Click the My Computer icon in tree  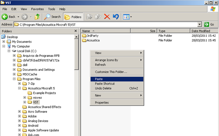tap(9, 46)
